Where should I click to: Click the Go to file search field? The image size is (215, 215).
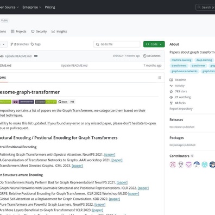(117, 44)
